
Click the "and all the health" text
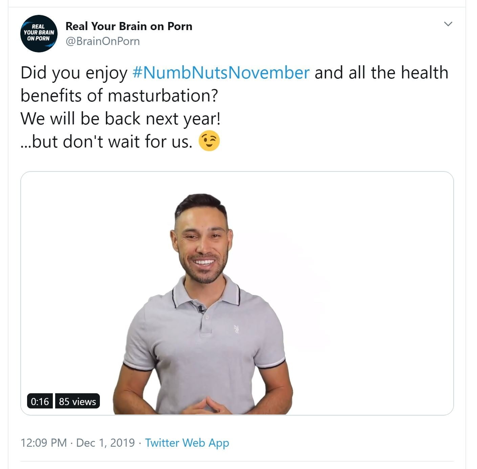pyautogui.click(x=382, y=73)
